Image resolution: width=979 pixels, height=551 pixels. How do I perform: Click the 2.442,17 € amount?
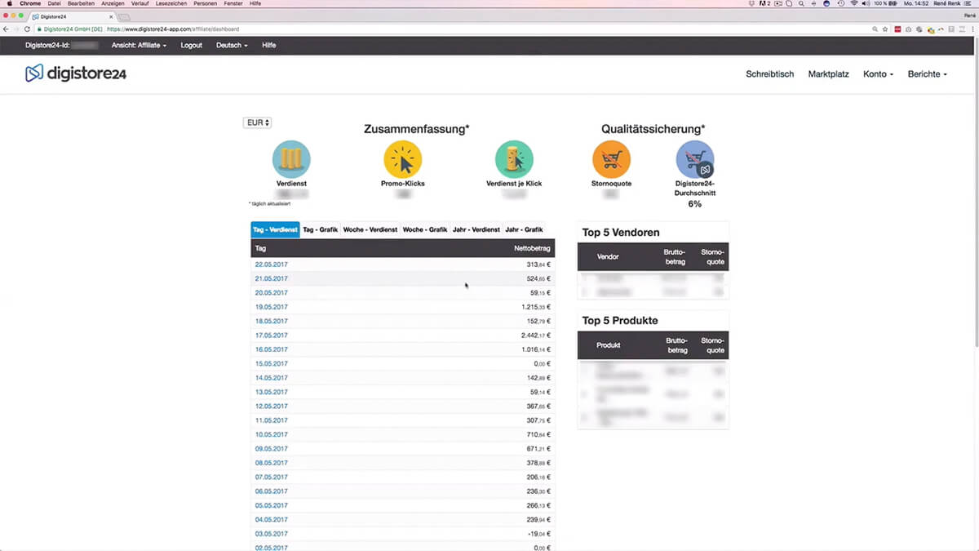536,335
